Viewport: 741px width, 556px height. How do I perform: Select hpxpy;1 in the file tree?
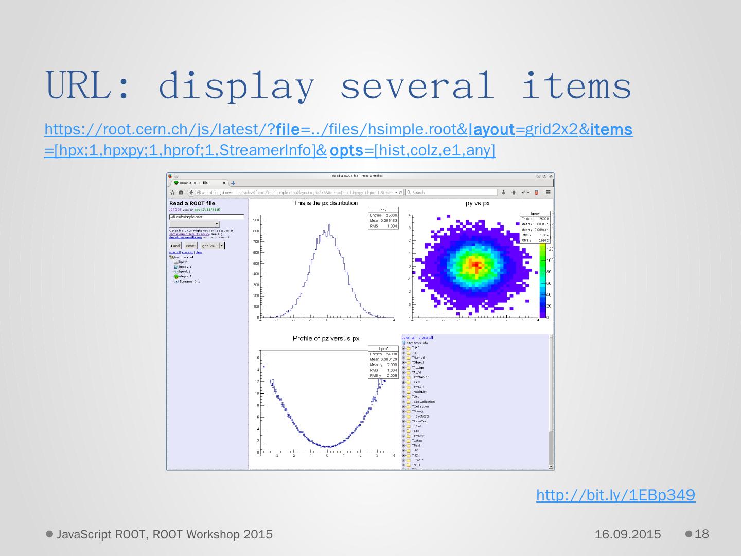click(x=185, y=267)
